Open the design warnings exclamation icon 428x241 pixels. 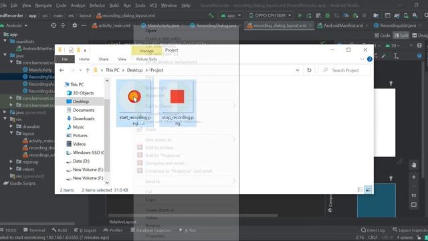(x=419, y=46)
